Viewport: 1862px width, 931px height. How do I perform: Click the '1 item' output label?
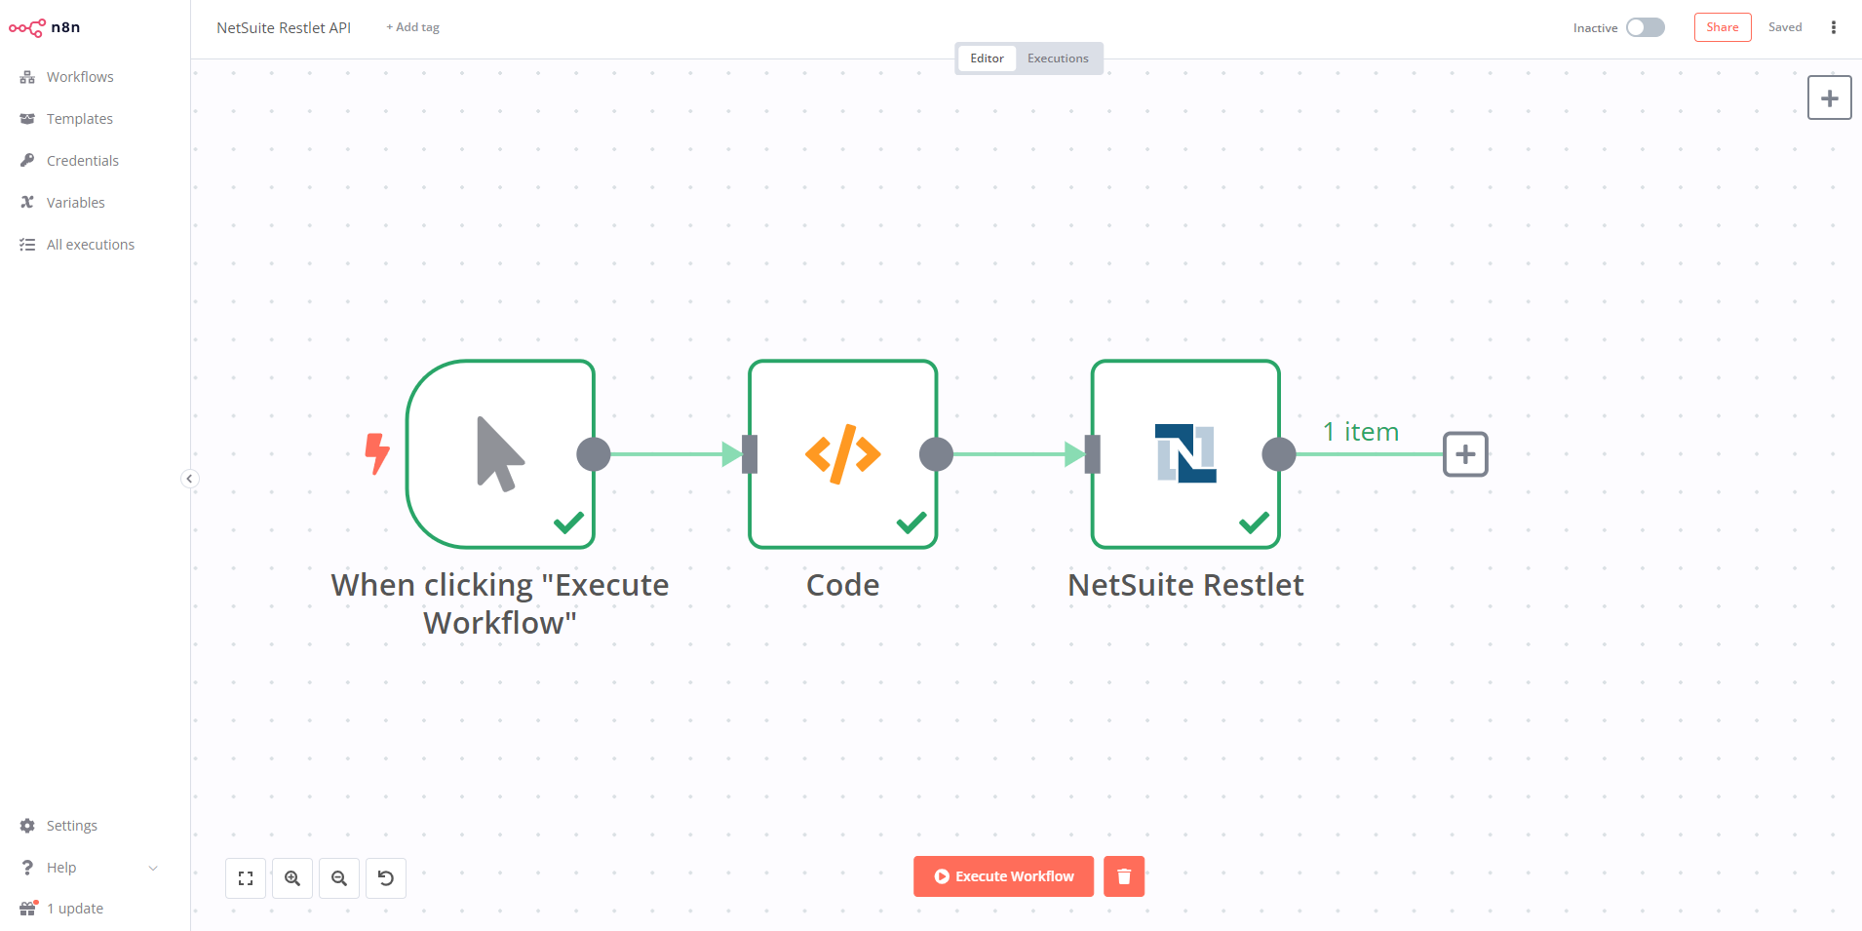click(1361, 432)
